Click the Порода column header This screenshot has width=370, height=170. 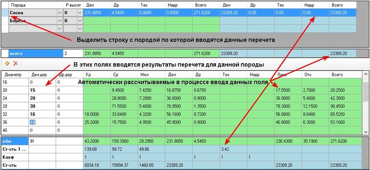coord(36,5)
